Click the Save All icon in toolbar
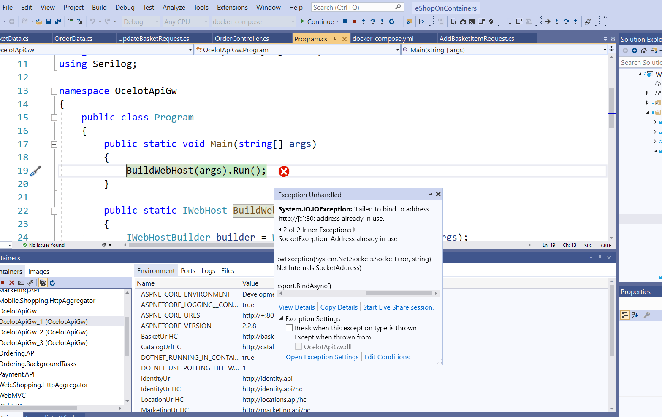 [x=58, y=21]
